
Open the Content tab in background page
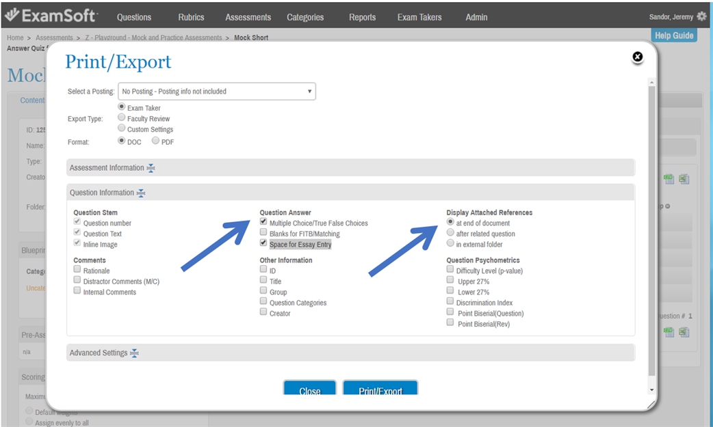point(32,100)
